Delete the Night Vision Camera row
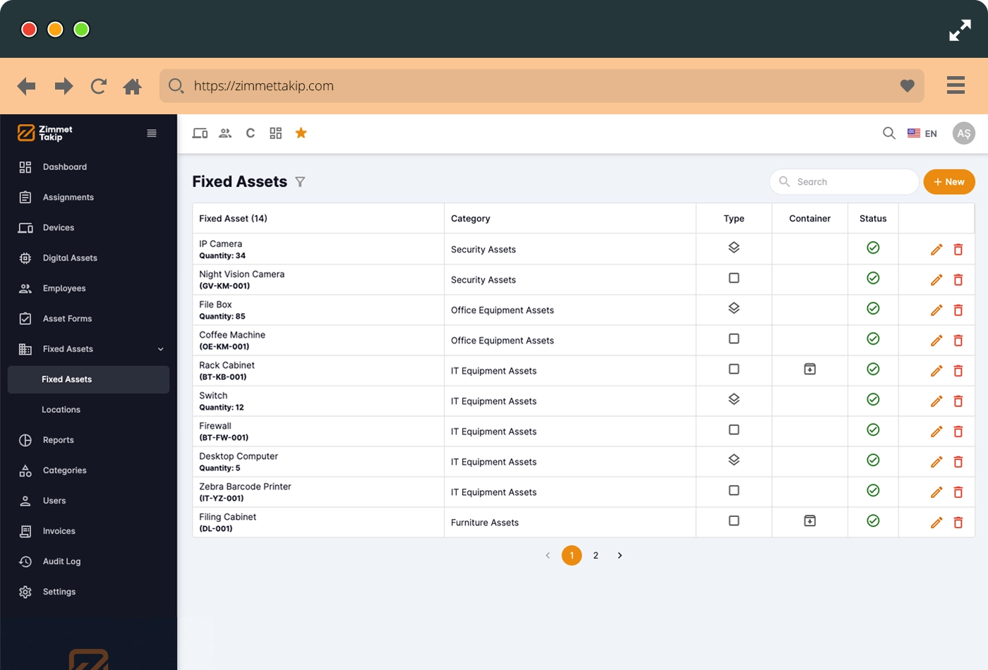Viewport: 988px width, 670px height. click(x=958, y=280)
